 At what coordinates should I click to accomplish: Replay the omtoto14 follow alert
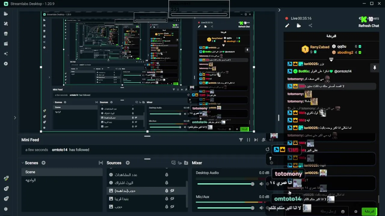point(267,149)
